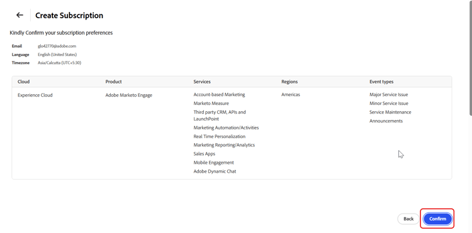
Task: Click the language value English (United States)
Action: pyautogui.click(x=57, y=55)
